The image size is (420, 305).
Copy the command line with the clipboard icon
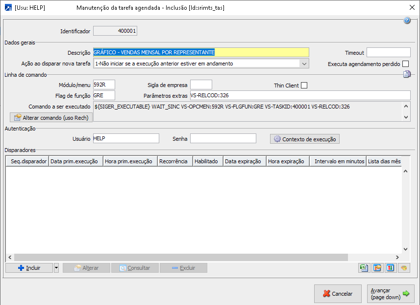pos(407,74)
